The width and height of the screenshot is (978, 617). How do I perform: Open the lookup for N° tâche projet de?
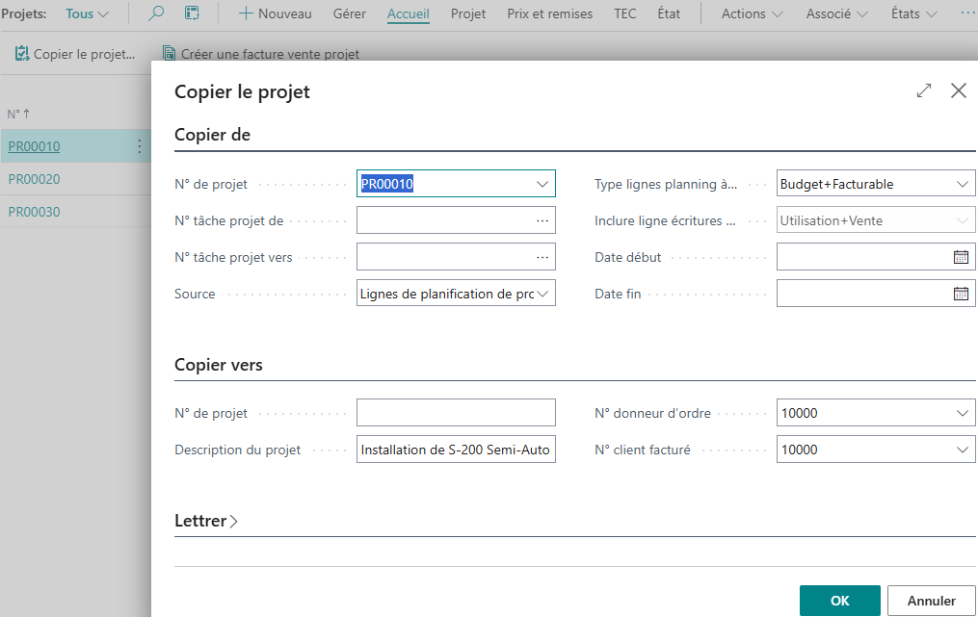pyautogui.click(x=542, y=220)
